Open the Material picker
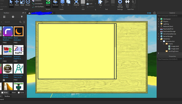 pos(76,3)
